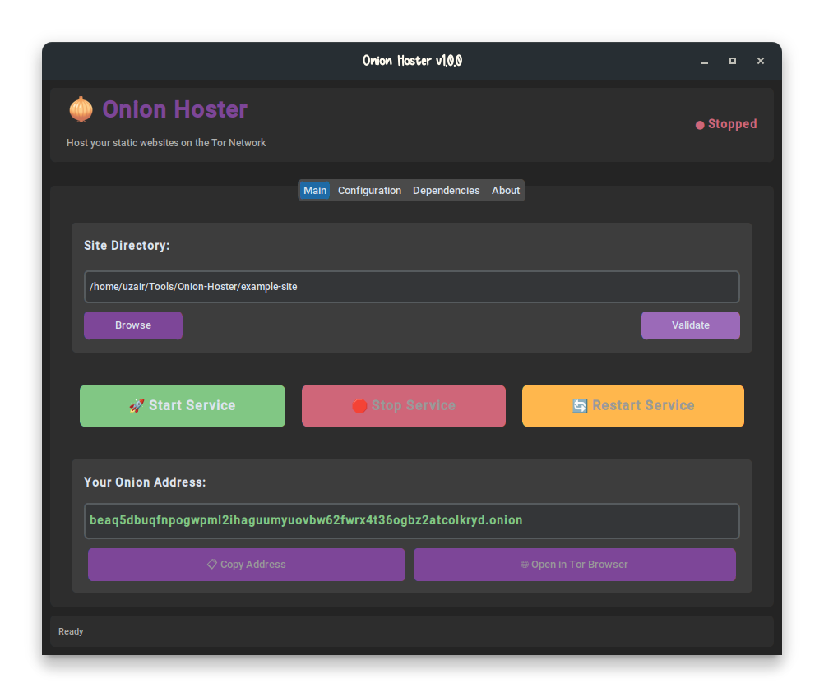824x697 pixels.
Task: Click the red Stopped status indicator dot
Action: (700, 125)
